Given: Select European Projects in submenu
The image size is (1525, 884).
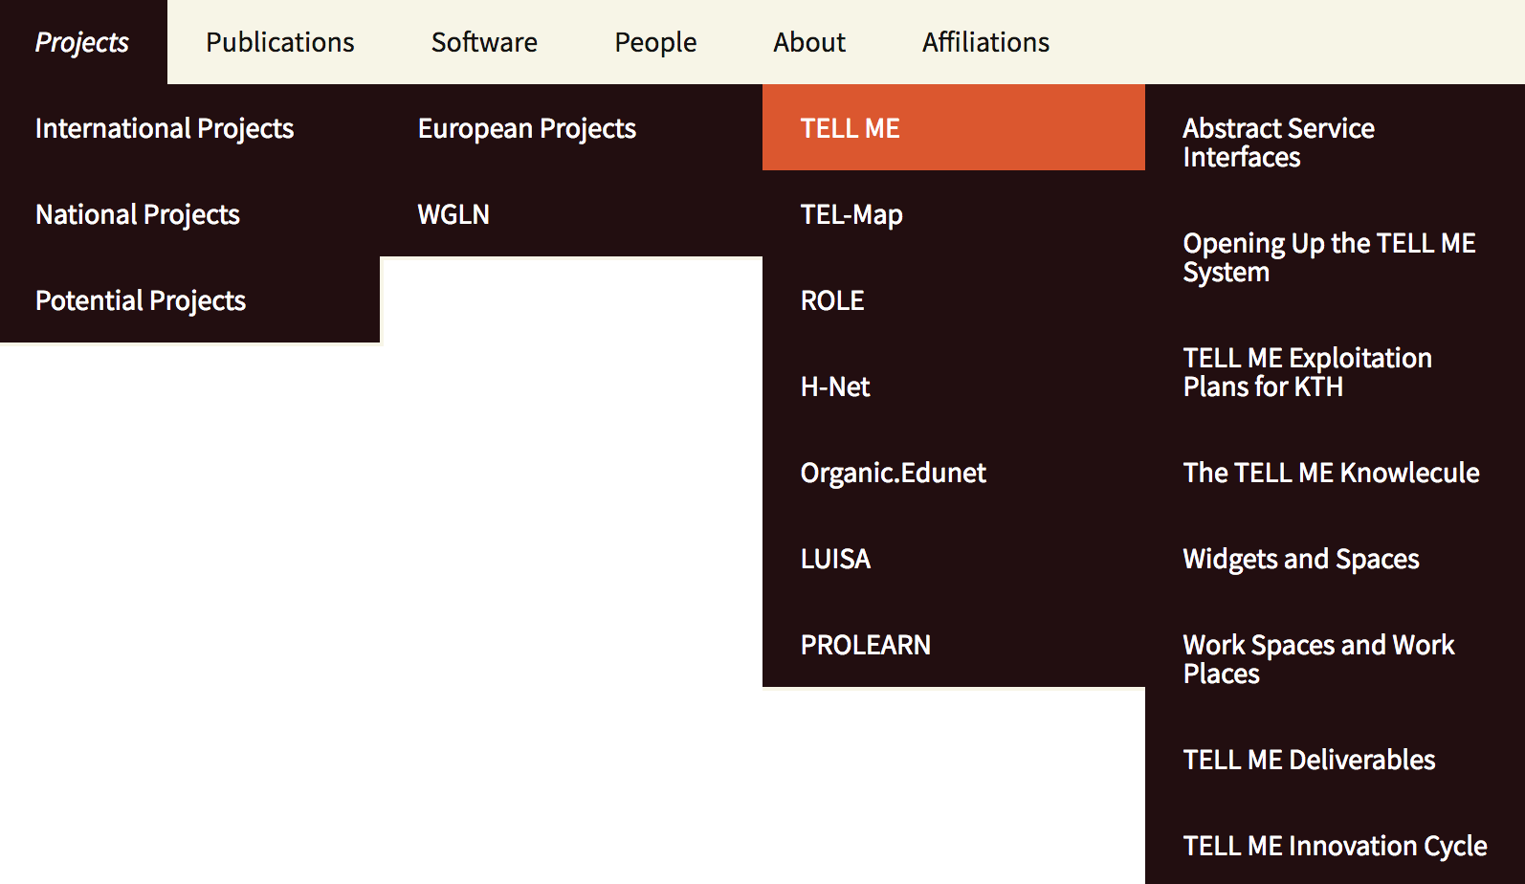Looking at the screenshot, I should 527,128.
